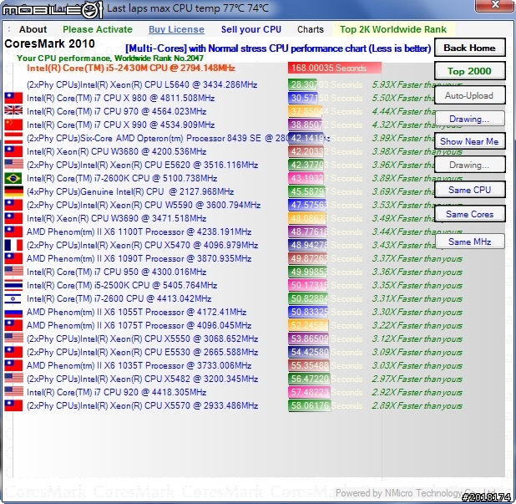
Task: Click the Worldwide Rank No.2047 text
Action: [x=159, y=59]
